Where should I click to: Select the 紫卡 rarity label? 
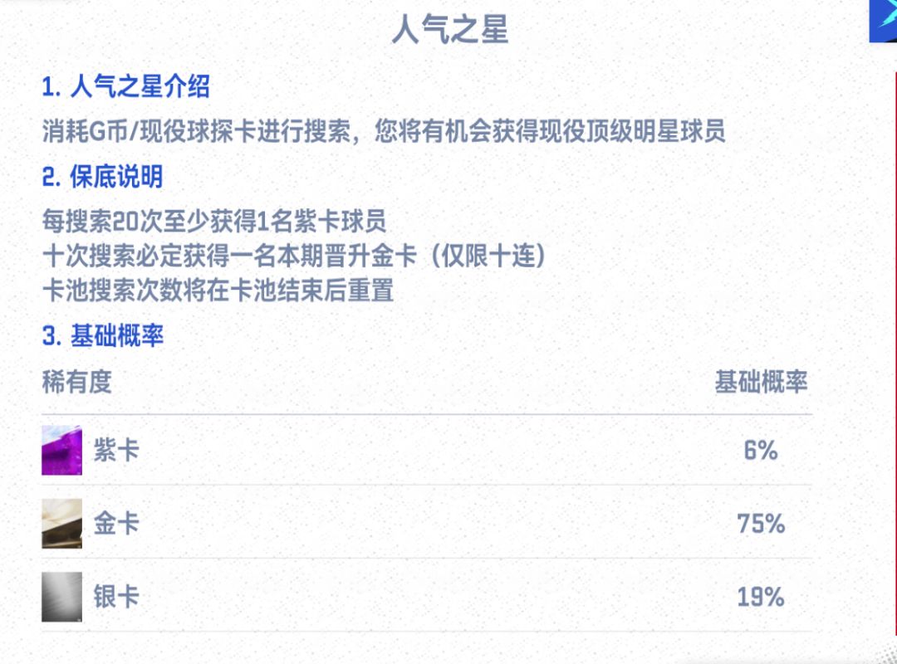115,451
